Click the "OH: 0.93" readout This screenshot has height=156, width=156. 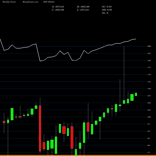(107, 10)
